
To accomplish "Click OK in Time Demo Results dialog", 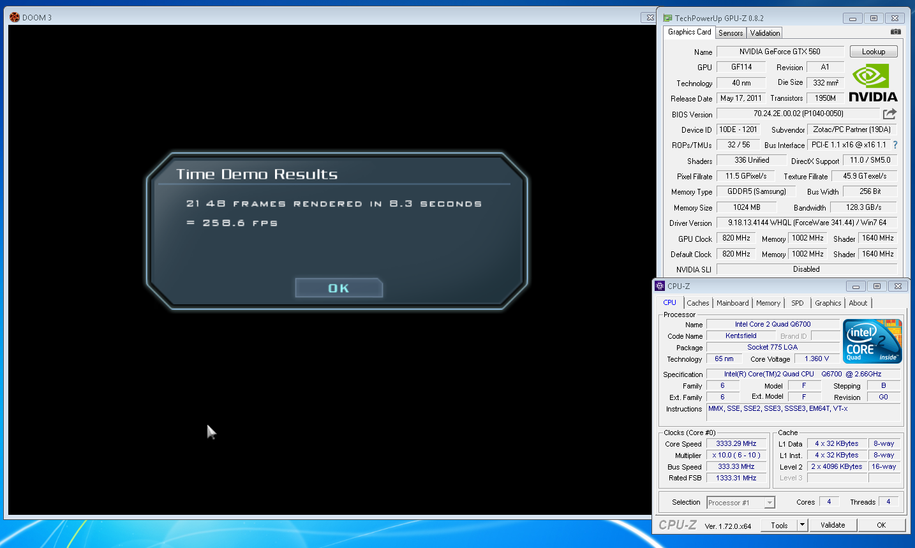I will [x=339, y=288].
